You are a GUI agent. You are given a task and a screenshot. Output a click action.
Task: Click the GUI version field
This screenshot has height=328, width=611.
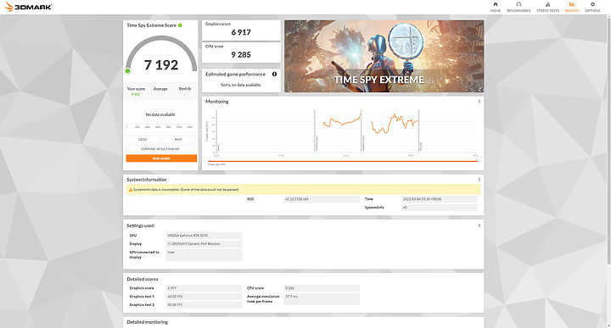(x=322, y=199)
